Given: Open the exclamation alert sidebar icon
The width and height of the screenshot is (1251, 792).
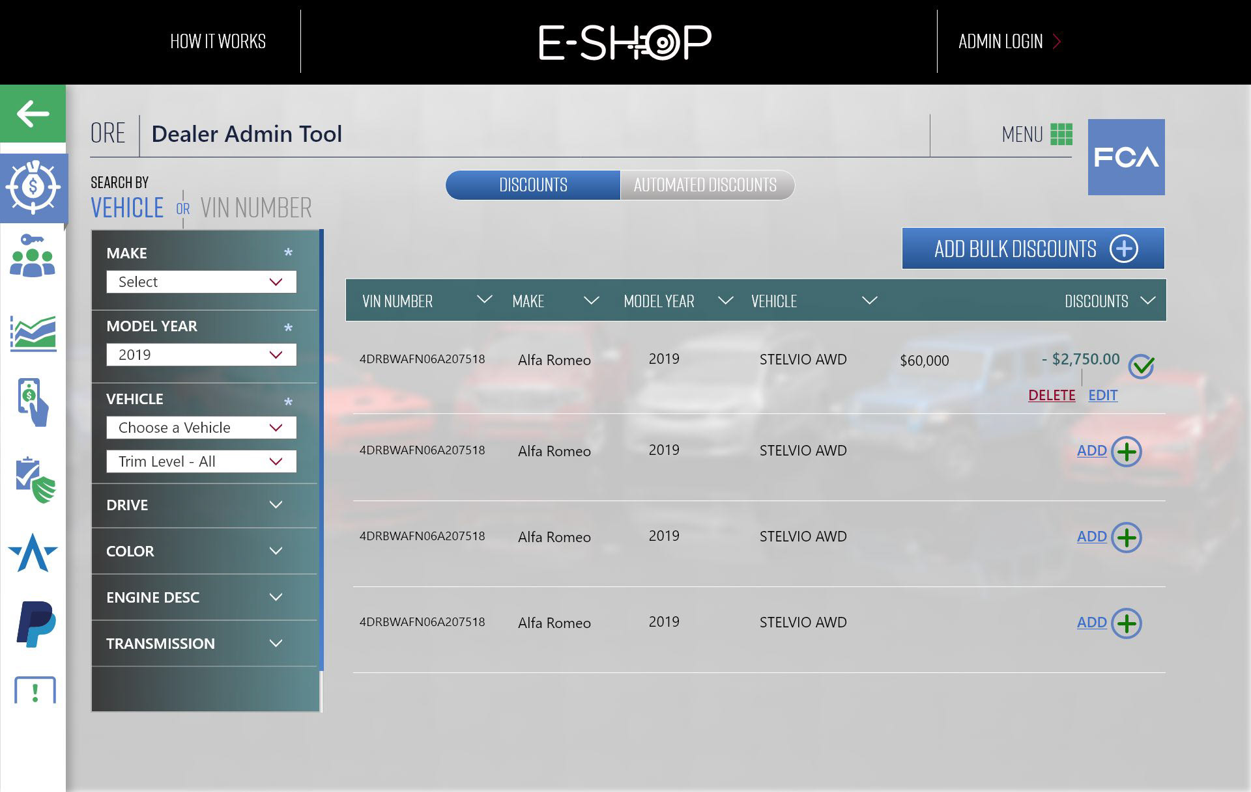Looking at the screenshot, I should tap(35, 690).
